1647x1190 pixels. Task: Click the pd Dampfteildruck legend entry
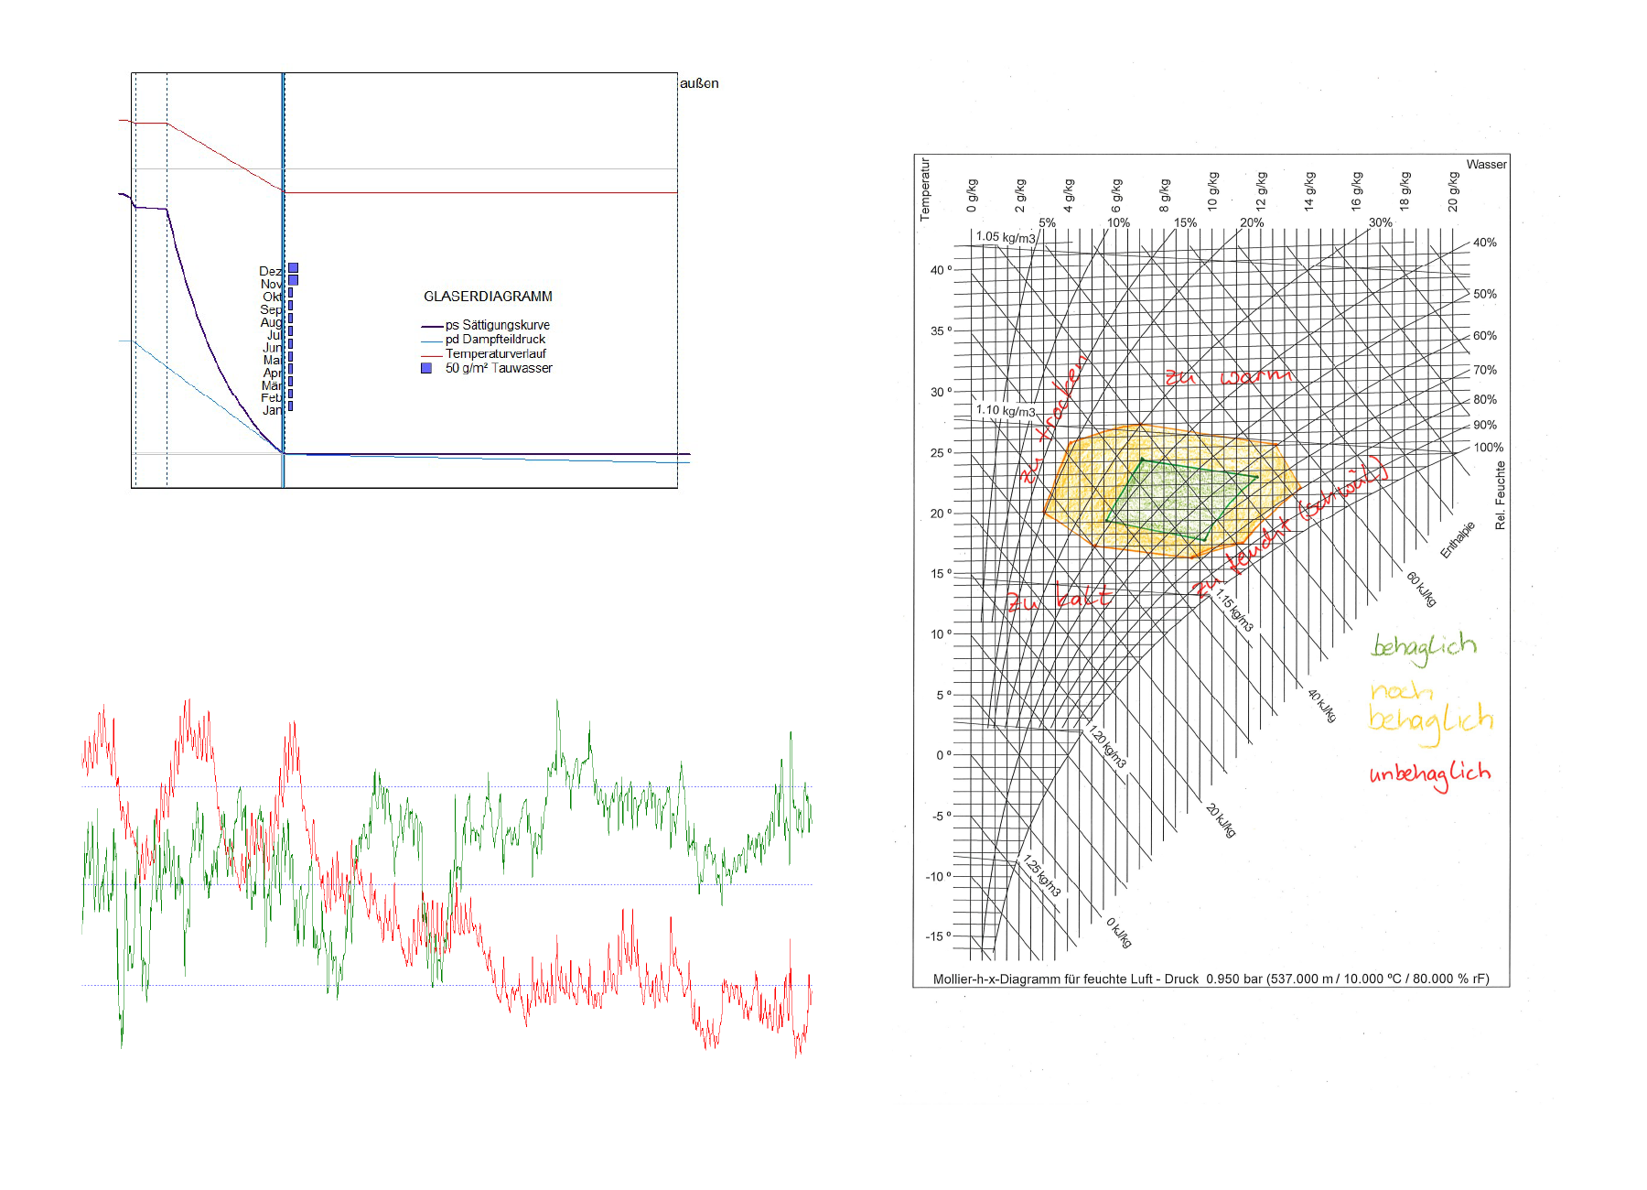click(495, 340)
